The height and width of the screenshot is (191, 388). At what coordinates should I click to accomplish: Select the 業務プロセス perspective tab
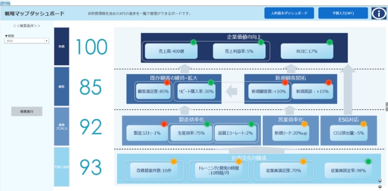pyautogui.click(x=62, y=126)
